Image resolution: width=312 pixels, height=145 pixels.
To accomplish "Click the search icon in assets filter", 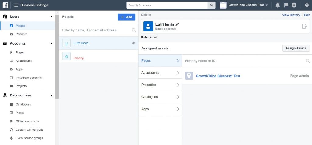I will 308,61.
